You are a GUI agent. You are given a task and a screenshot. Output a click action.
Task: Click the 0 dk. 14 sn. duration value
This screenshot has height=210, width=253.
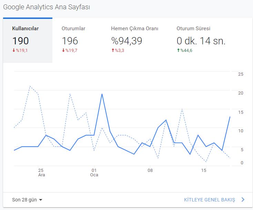[201, 41]
